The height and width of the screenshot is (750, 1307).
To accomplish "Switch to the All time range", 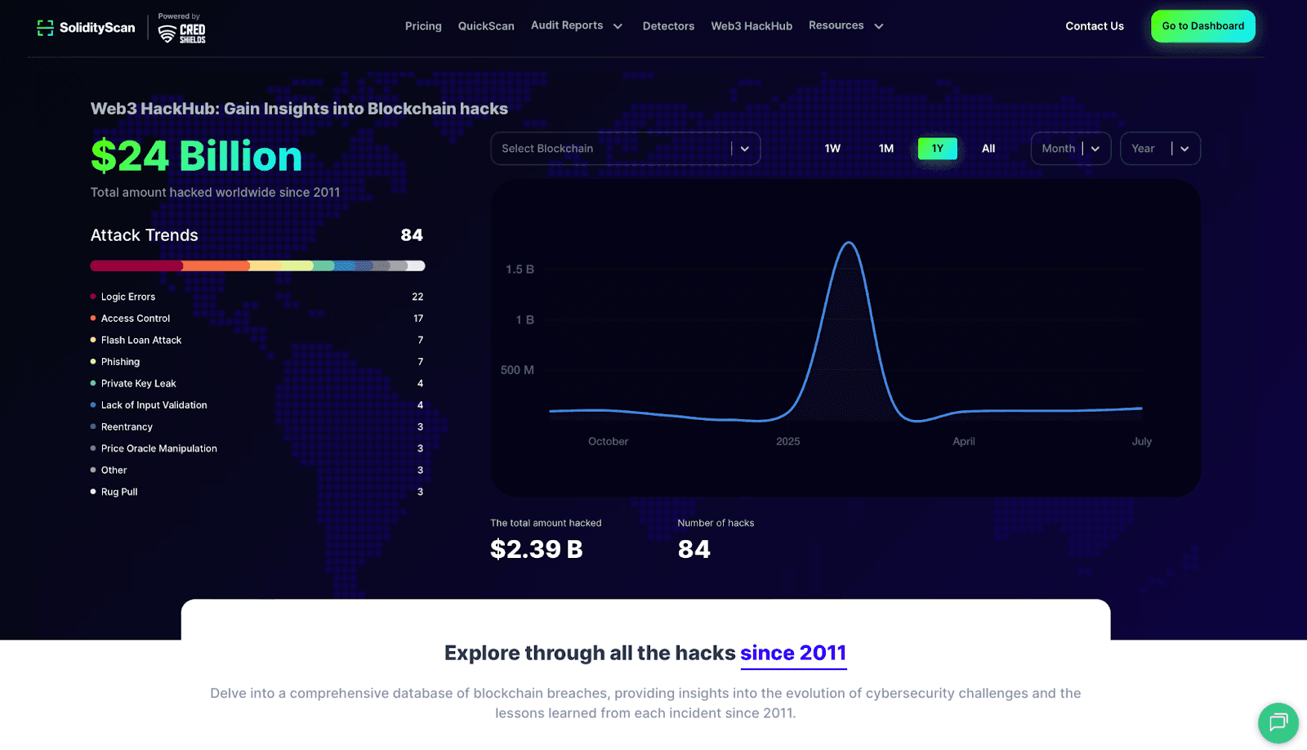I will pyautogui.click(x=988, y=149).
